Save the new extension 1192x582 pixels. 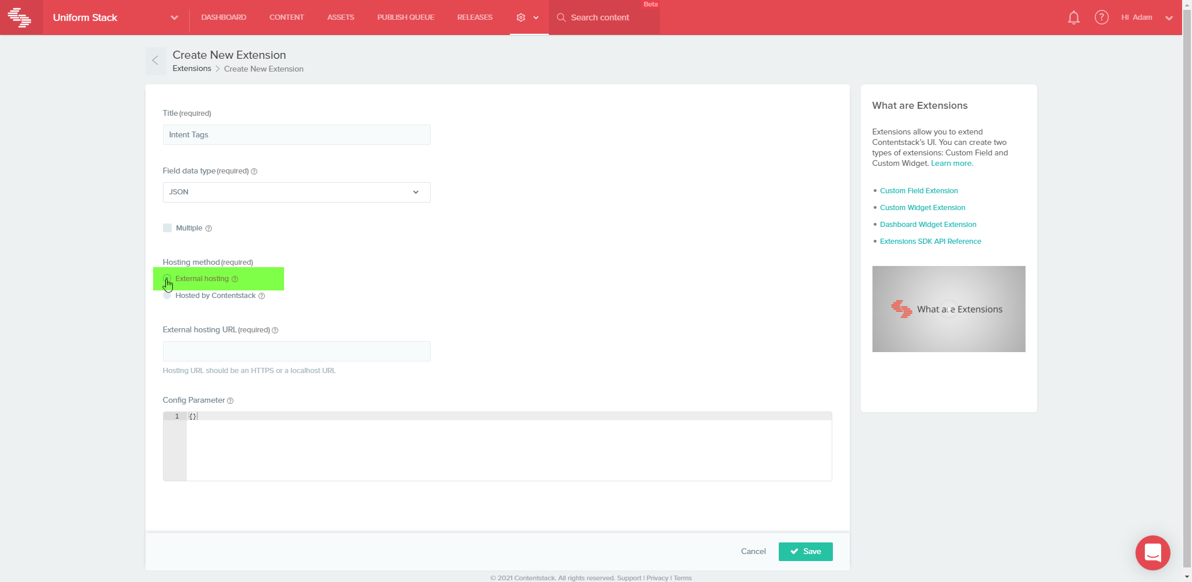pyautogui.click(x=806, y=551)
